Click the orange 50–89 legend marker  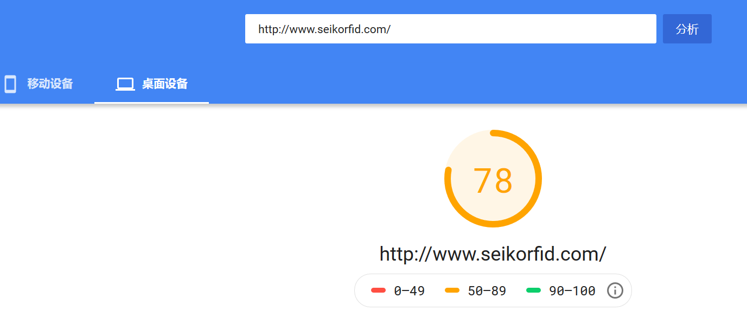tap(452, 290)
